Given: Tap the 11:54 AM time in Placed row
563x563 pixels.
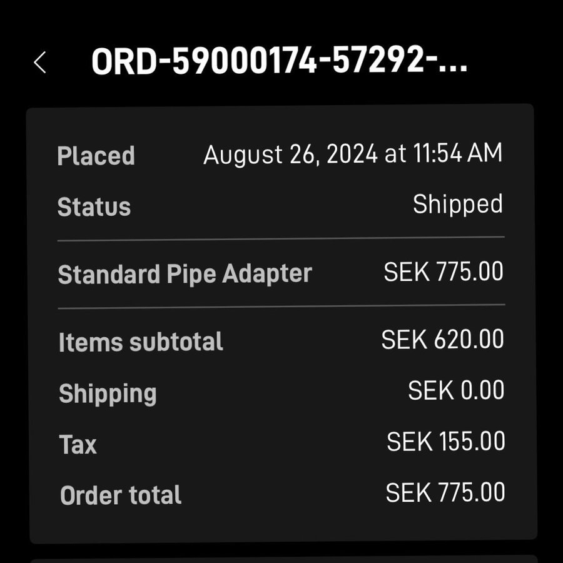Looking at the screenshot, I should point(458,154).
